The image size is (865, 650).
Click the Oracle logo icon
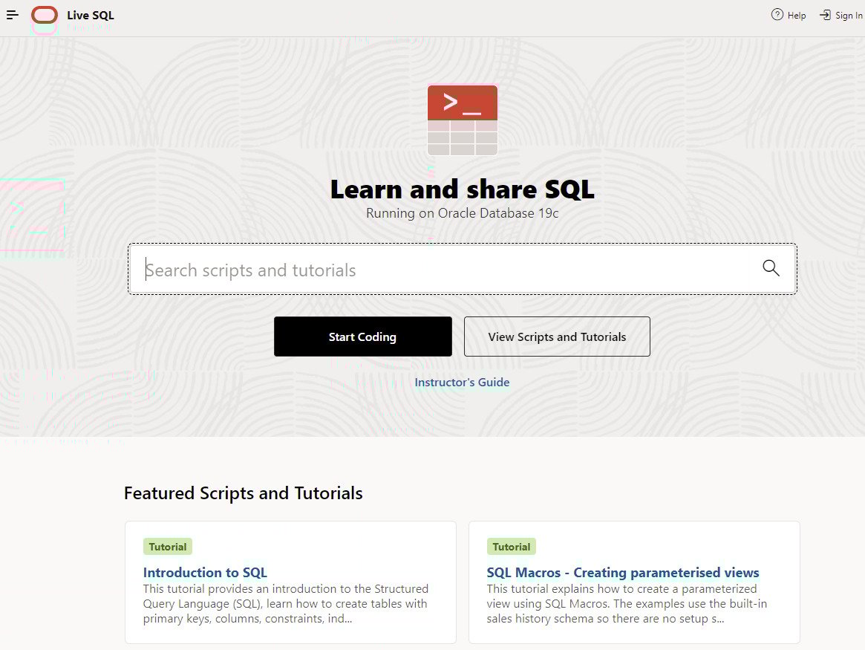[45, 15]
